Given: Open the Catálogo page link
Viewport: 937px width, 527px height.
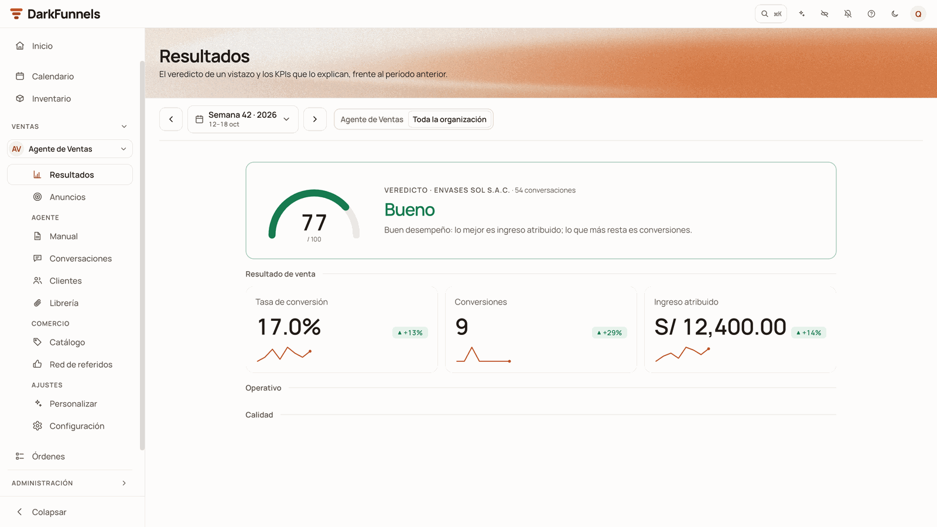Looking at the screenshot, I should click(70, 342).
